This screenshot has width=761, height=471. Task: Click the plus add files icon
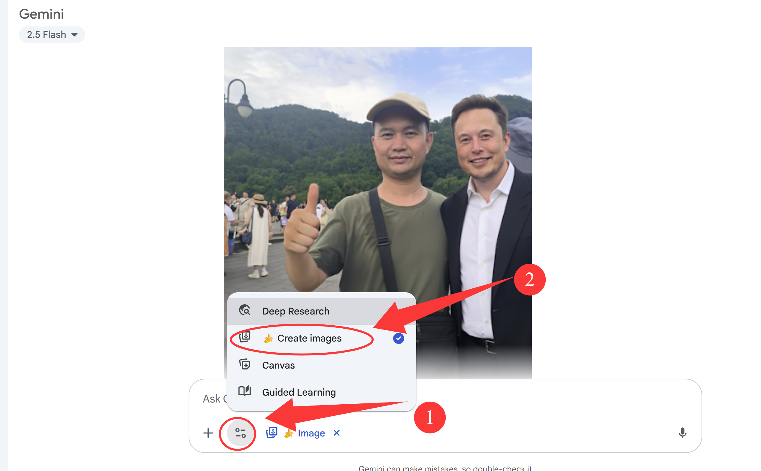pyautogui.click(x=208, y=433)
